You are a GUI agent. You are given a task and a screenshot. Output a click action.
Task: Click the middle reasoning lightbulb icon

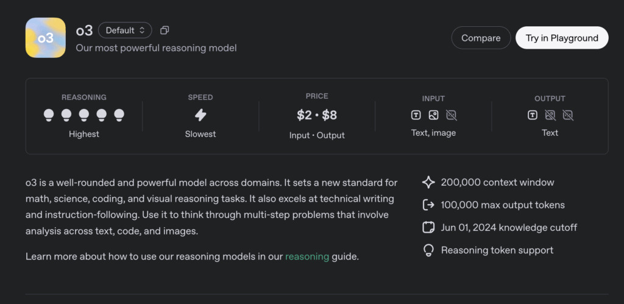(84, 115)
